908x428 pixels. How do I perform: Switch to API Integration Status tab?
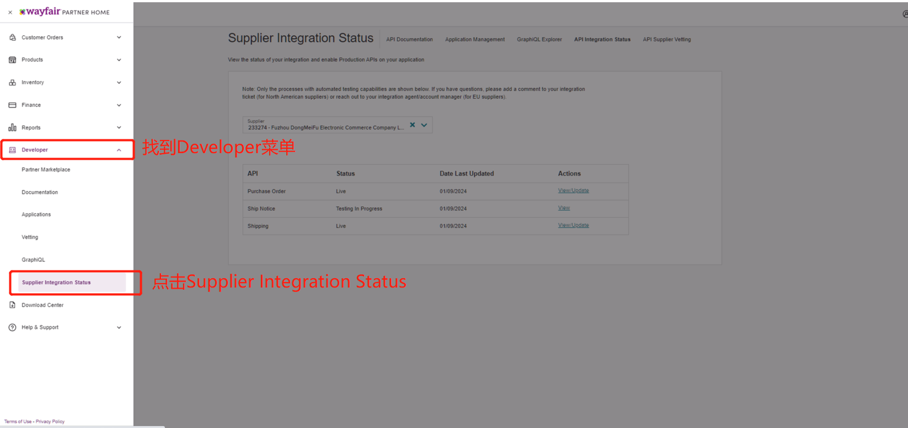[602, 40]
